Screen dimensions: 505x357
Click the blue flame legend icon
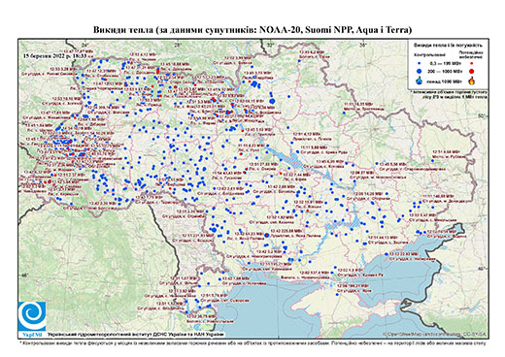pos(420,81)
